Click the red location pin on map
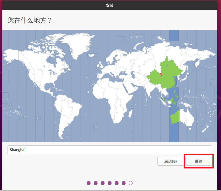Viewport: 221px width, 191px height. tap(161, 74)
